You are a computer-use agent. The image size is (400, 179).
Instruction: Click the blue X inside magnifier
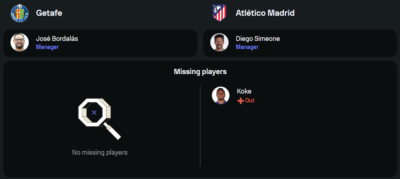[x=94, y=112]
